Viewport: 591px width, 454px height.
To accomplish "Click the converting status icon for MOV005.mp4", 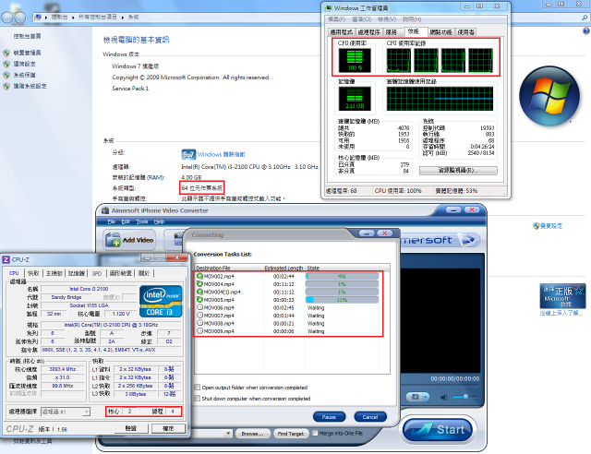I will click(199, 300).
